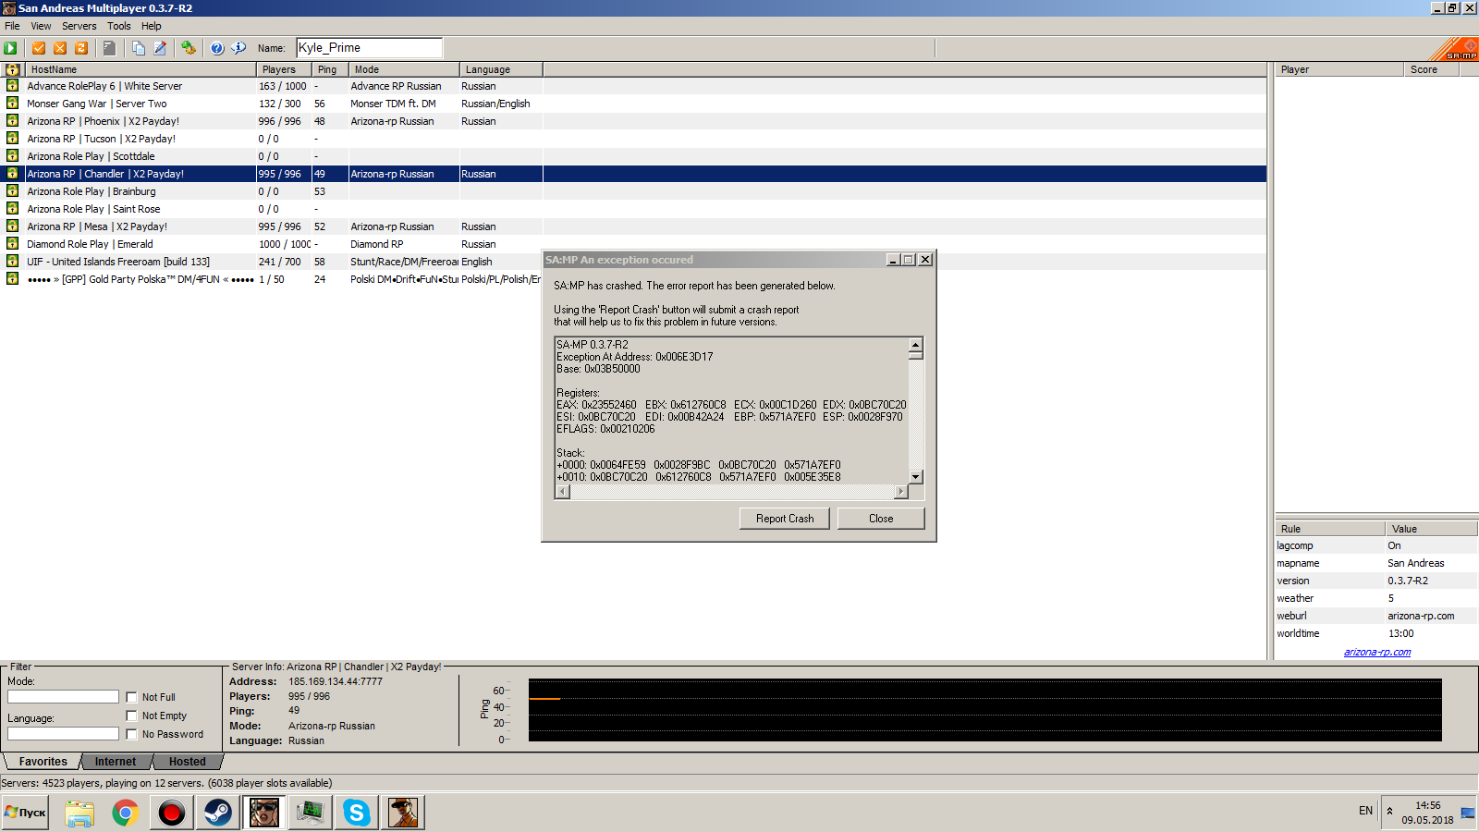
Task: Click the orange checkmark Add Server icon
Action: [39, 48]
